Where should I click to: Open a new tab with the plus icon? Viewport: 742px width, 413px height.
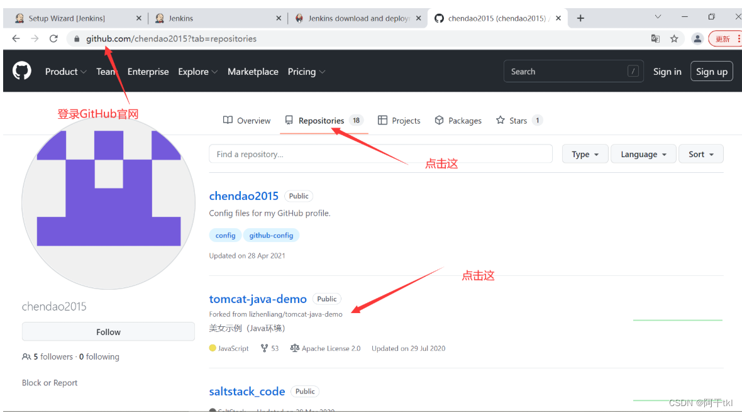pyautogui.click(x=580, y=18)
